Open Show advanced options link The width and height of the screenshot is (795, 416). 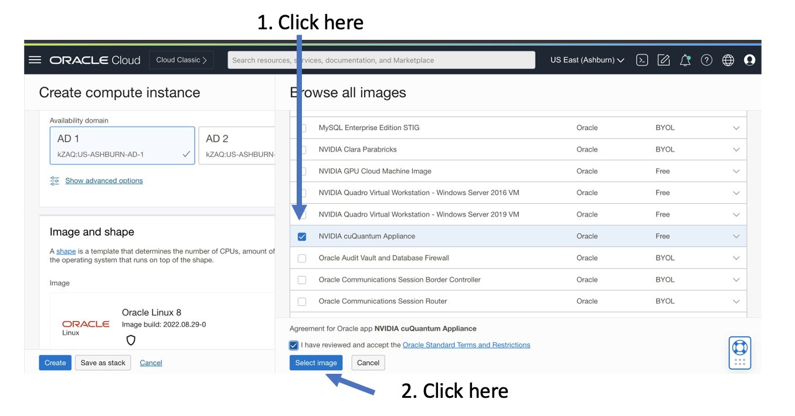point(104,180)
